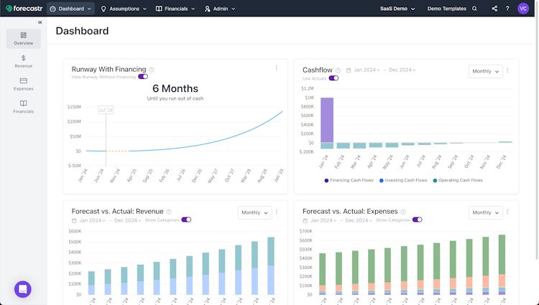
Task: Open the Financials sidebar section
Action: (x=24, y=107)
